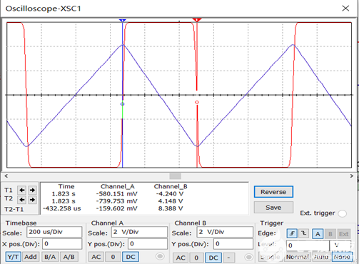The image size is (359, 264).
Task: Select trigger source A
Action: coord(318,234)
